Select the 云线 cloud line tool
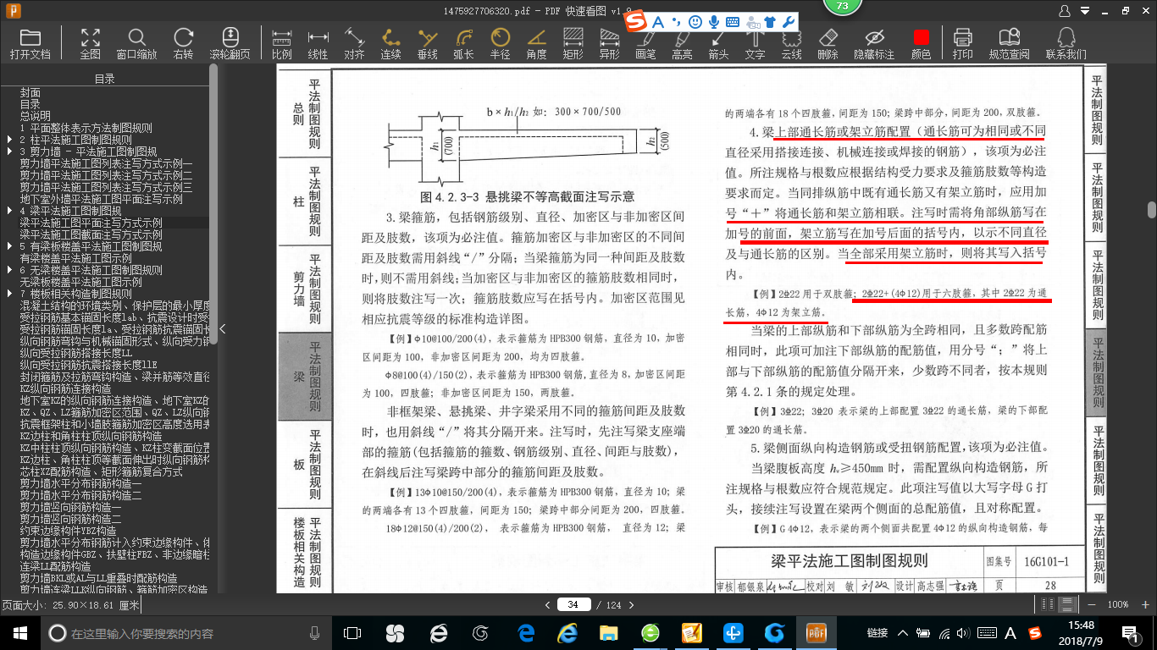The image size is (1157, 650). coord(791,43)
